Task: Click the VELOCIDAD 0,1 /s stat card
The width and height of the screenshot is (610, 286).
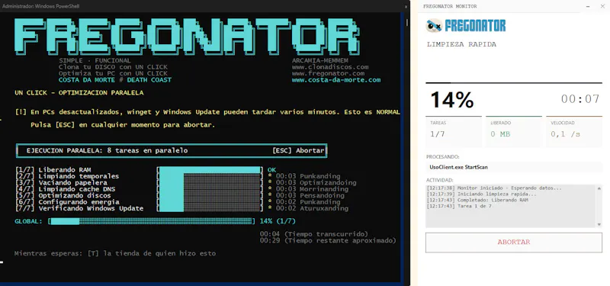Action: pyautogui.click(x=574, y=131)
